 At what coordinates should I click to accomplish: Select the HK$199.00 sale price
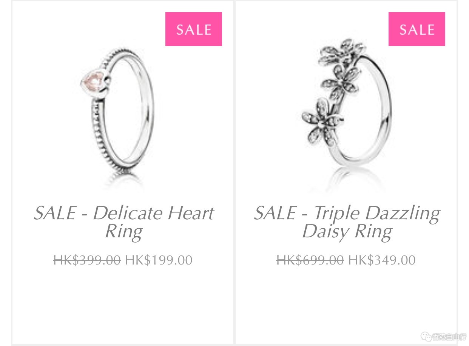point(159,260)
